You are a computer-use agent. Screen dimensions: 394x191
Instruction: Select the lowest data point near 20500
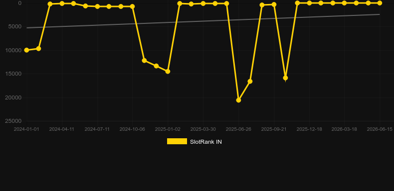pos(238,100)
